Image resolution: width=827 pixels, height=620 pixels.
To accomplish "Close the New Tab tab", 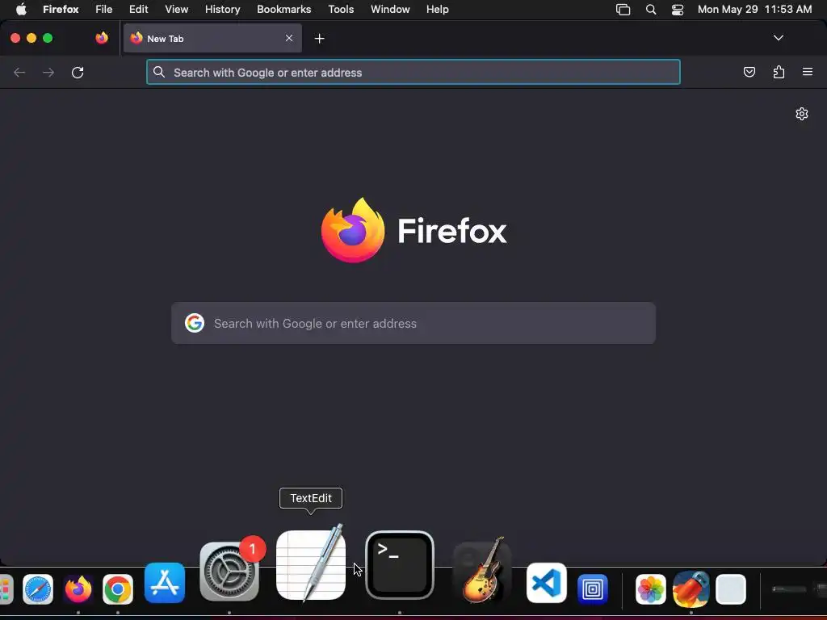I will pos(289,38).
